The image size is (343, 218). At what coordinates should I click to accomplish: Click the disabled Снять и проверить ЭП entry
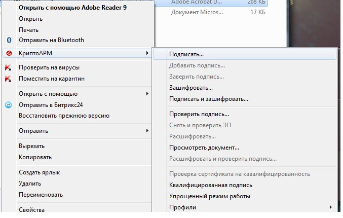click(x=200, y=125)
